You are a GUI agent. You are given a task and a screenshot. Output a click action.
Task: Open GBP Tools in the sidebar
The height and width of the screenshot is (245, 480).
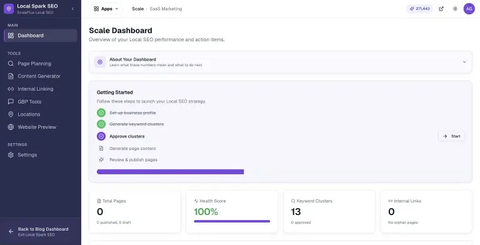pos(41,102)
